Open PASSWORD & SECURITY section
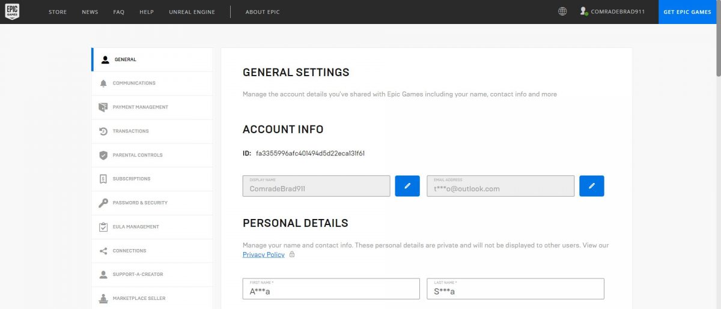Screen dimensions: 721x309 pyautogui.click(x=152, y=203)
